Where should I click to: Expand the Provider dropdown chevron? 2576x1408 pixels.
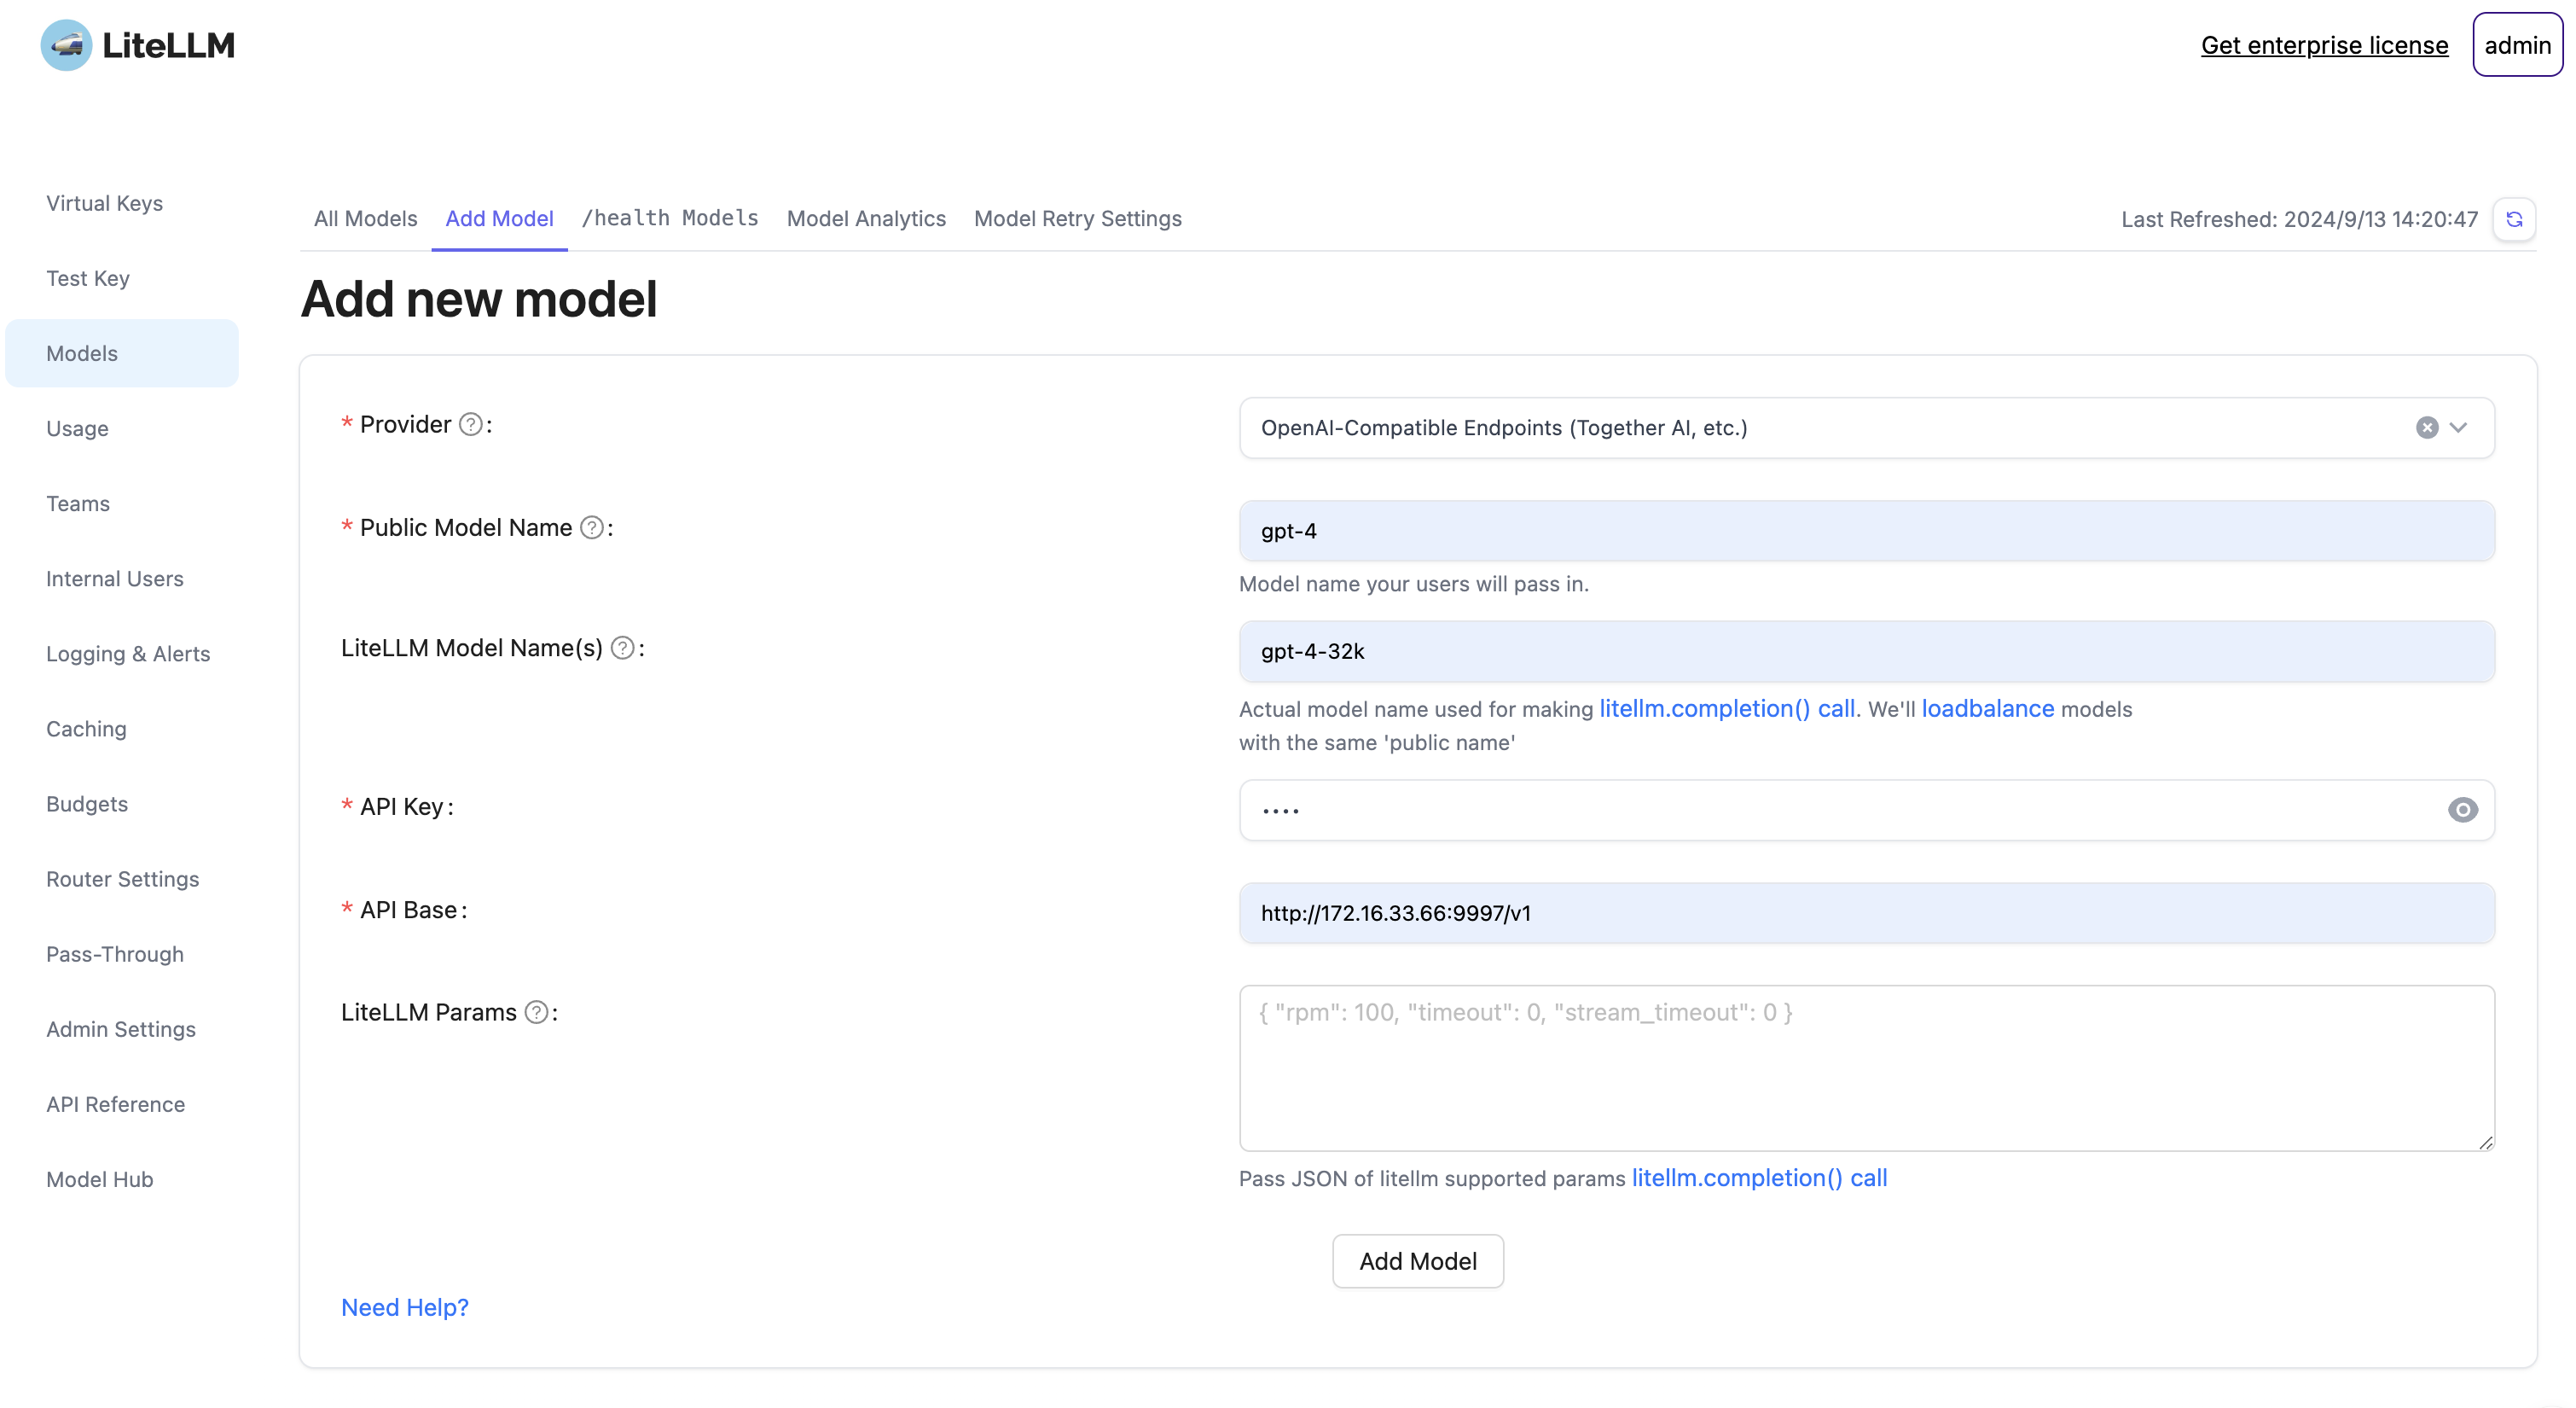(x=2459, y=428)
